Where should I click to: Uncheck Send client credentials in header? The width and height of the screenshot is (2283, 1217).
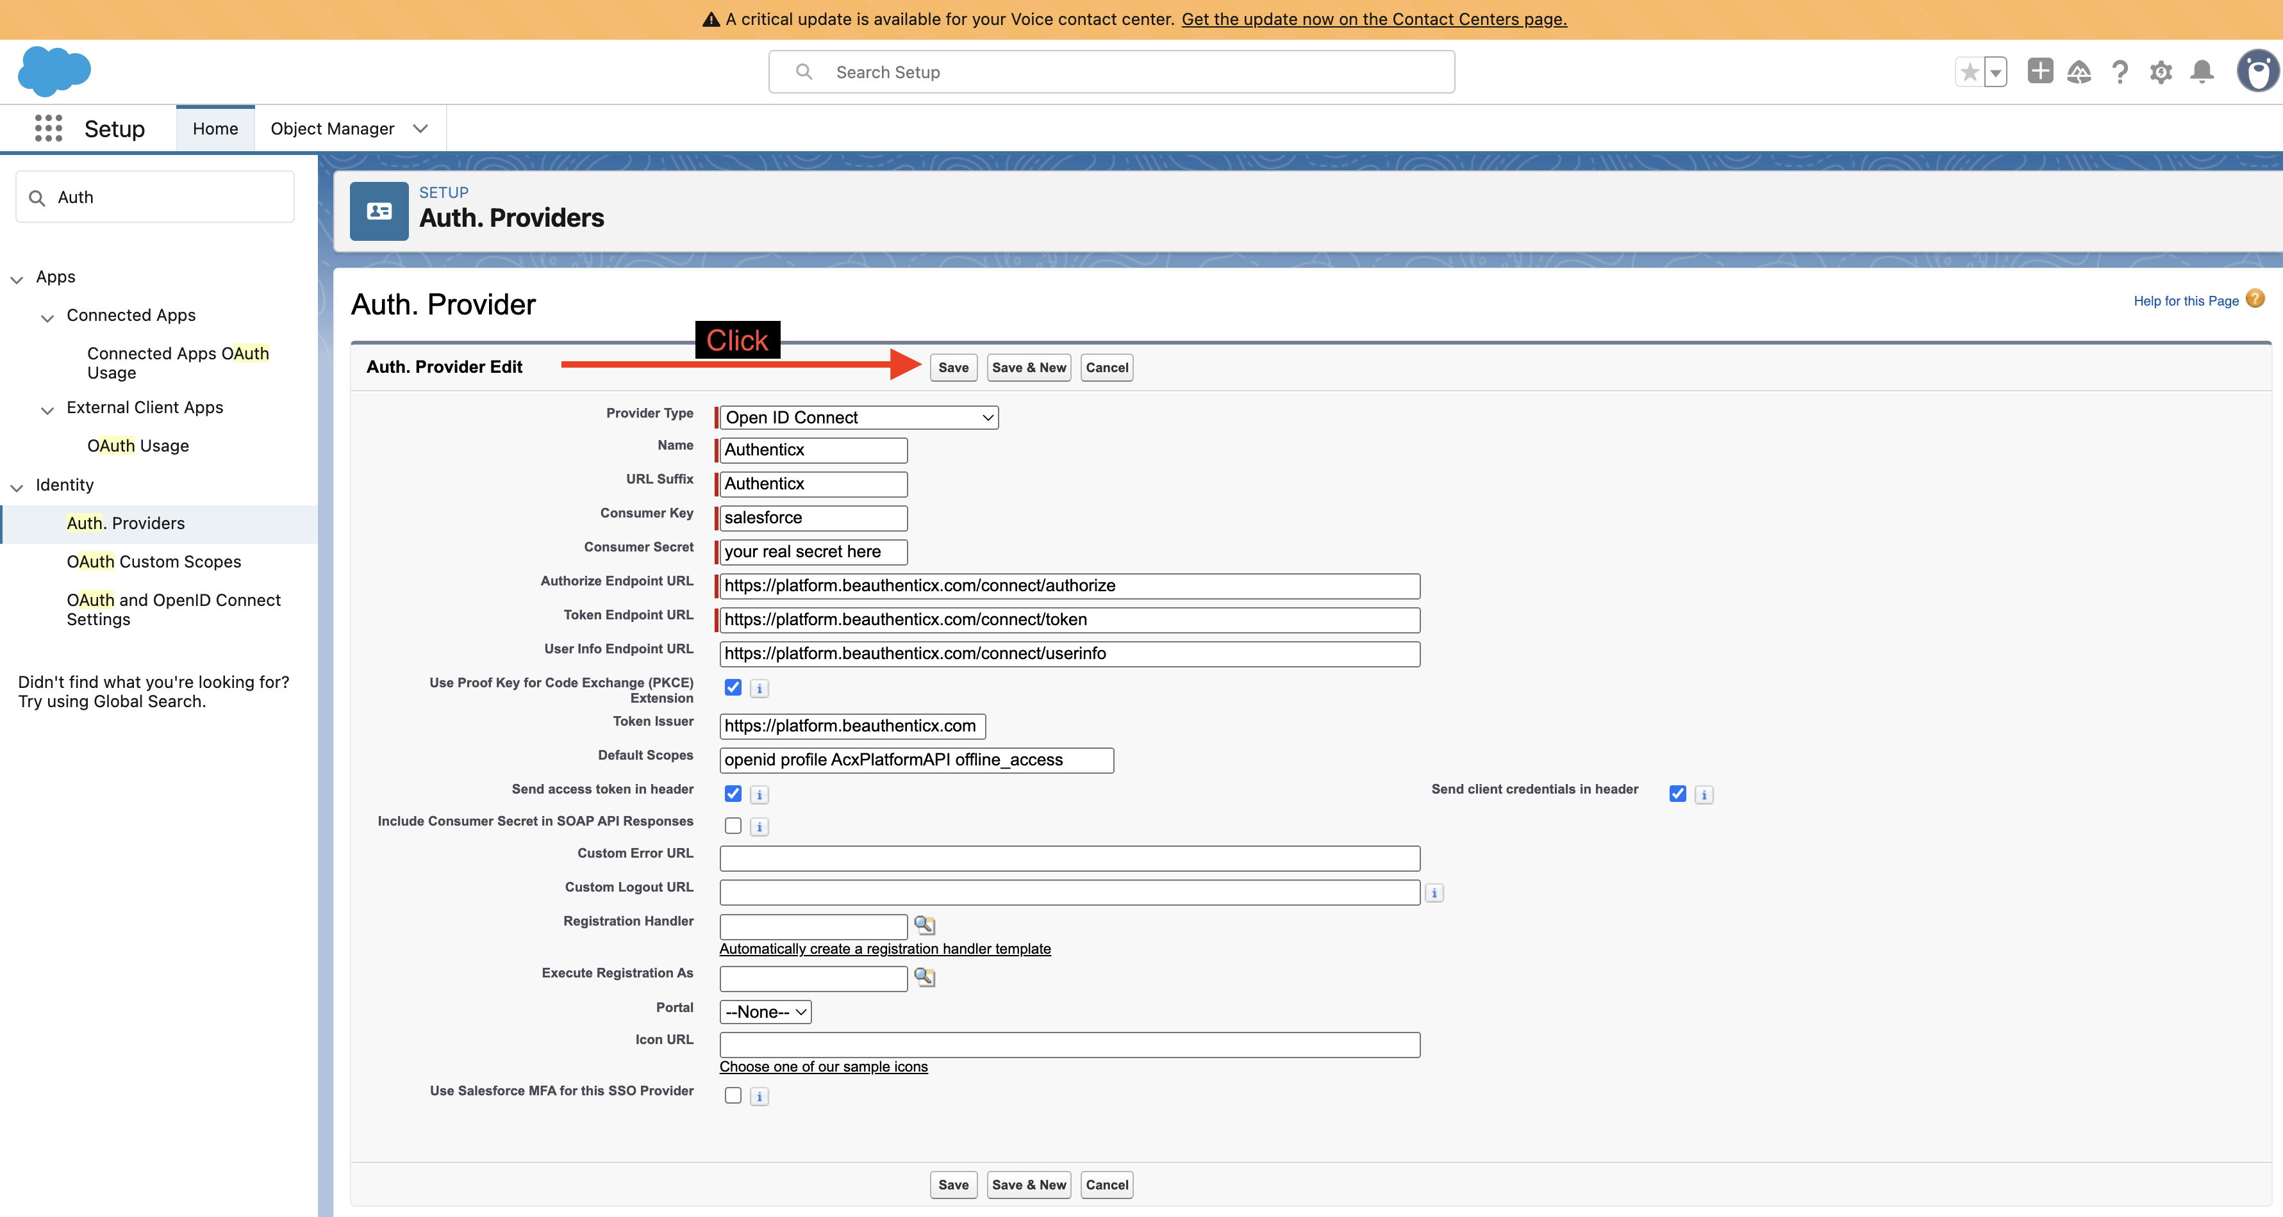pyautogui.click(x=1678, y=794)
